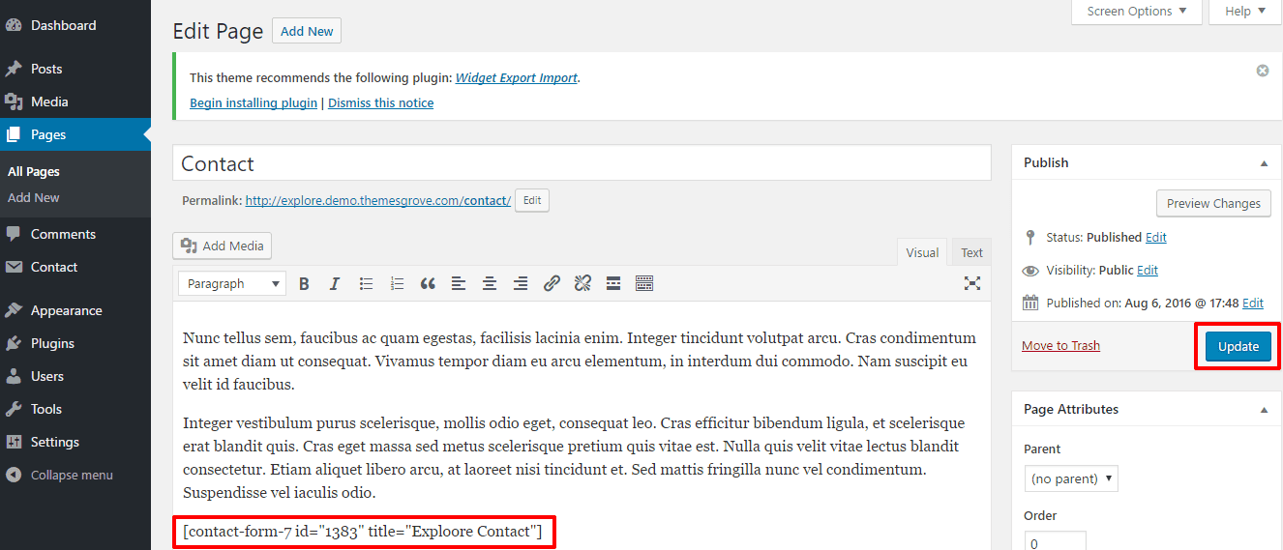The image size is (1283, 550).
Task: Open Appearance in the admin sidebar
Action: [x=66, y=310]
